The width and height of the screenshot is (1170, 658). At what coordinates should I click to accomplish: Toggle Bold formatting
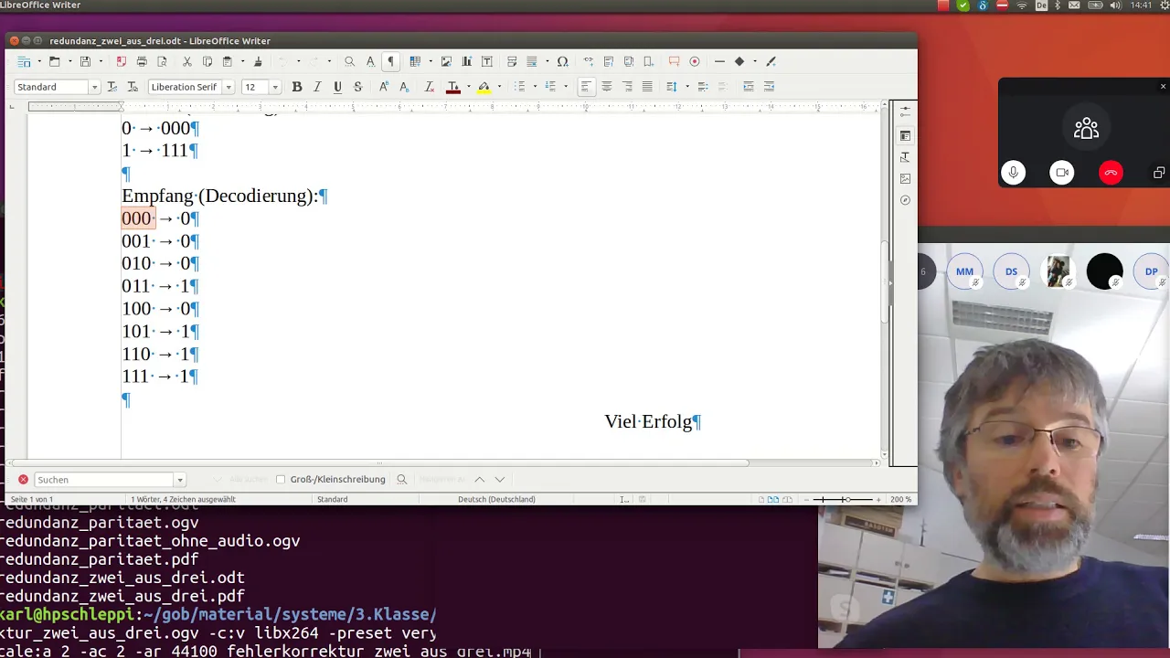296,87
